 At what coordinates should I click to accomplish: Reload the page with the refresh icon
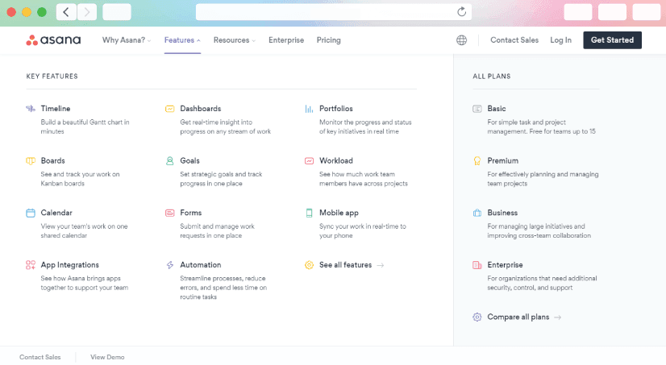point(461,12)
